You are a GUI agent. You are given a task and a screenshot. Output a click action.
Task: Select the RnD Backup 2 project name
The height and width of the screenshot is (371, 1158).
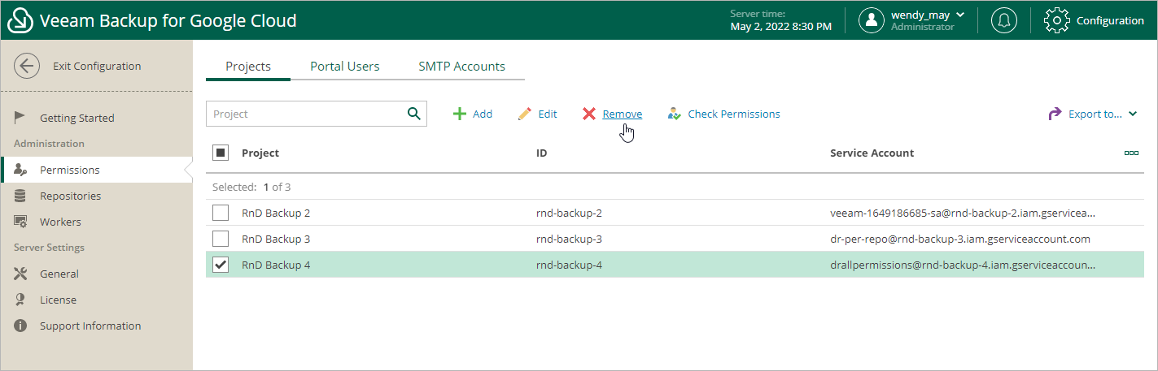[x=276, y=213]
